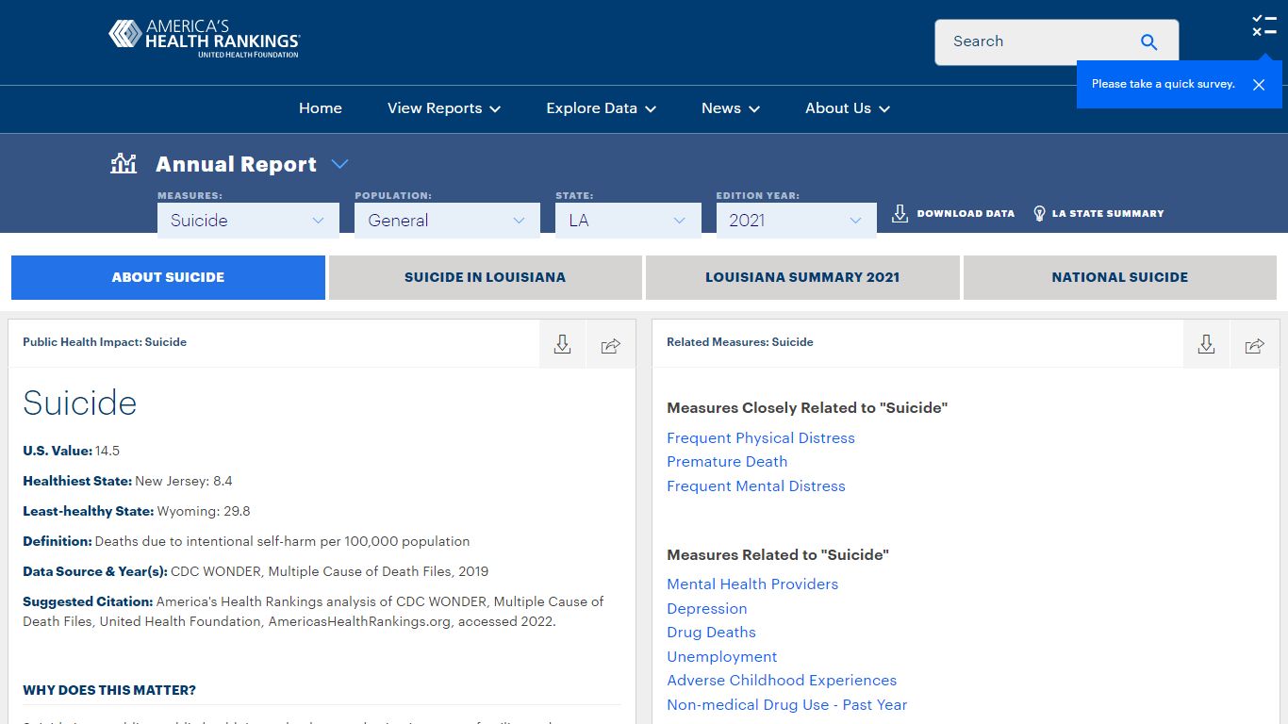Expand the View Reports menu
Screen dimensions: 1288x724
coord(444,108)
